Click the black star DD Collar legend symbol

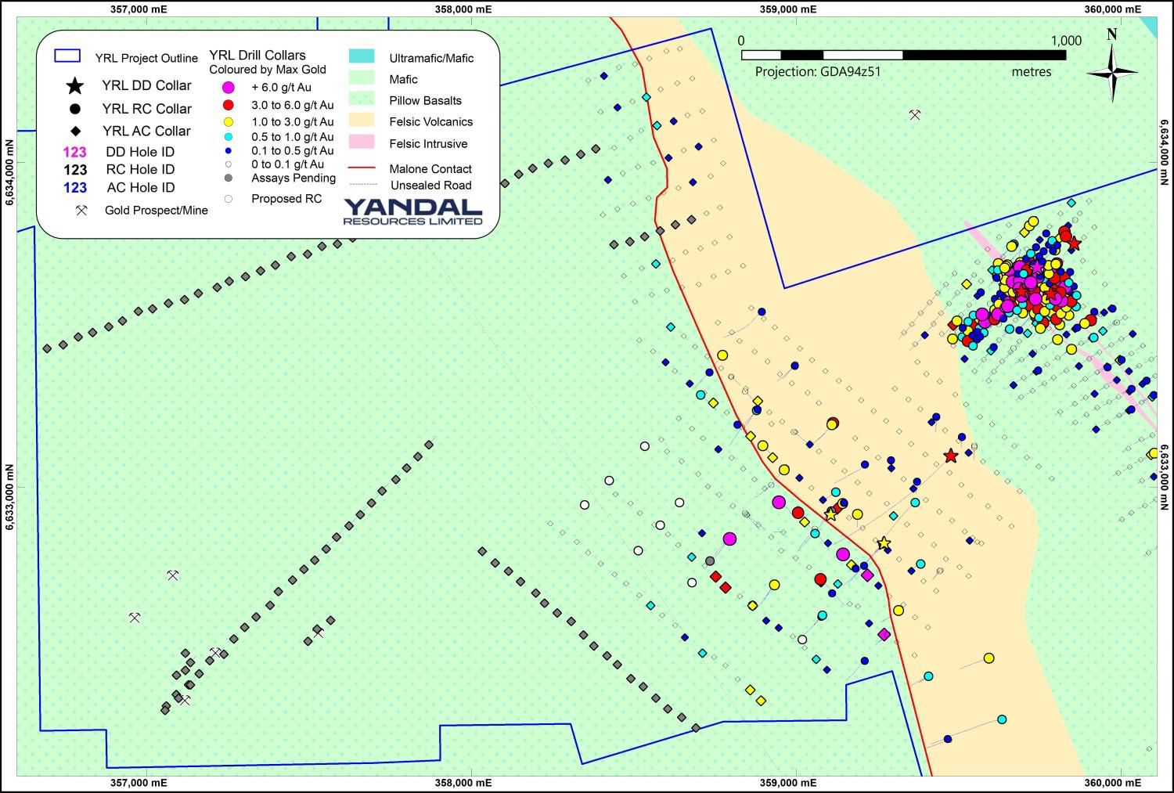point(74,85)
